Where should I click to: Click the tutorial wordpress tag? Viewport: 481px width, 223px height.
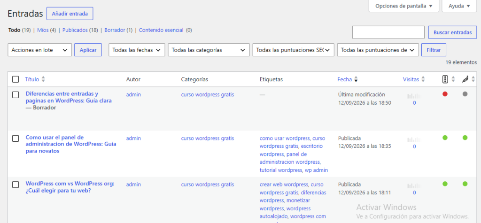pos(281,170)
